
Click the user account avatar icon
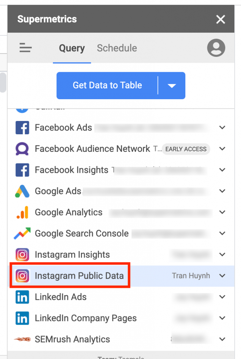pos(216,48)
